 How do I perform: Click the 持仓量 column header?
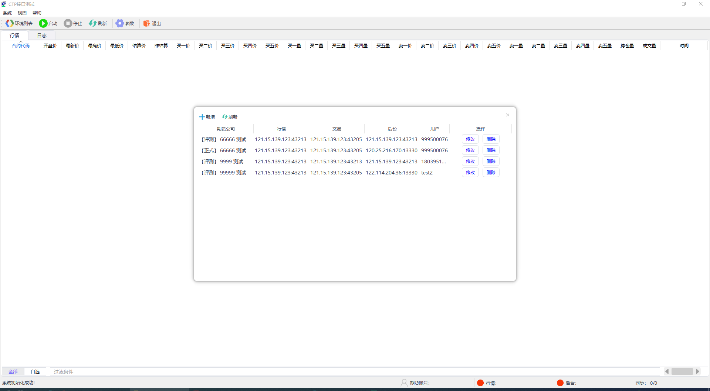627,45
